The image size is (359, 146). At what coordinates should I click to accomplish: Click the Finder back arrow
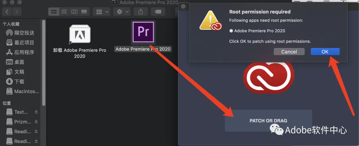(x=7, y=12)
